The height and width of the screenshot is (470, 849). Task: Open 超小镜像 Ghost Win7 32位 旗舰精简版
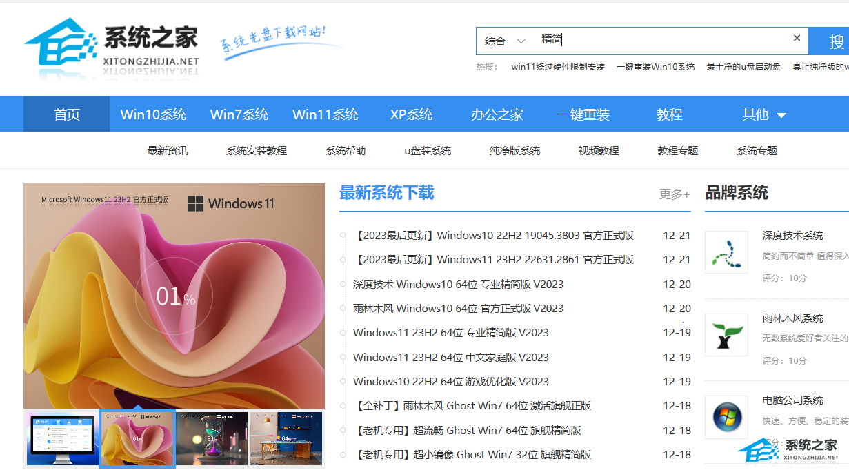pyautogui.click(x=472, y=454)
